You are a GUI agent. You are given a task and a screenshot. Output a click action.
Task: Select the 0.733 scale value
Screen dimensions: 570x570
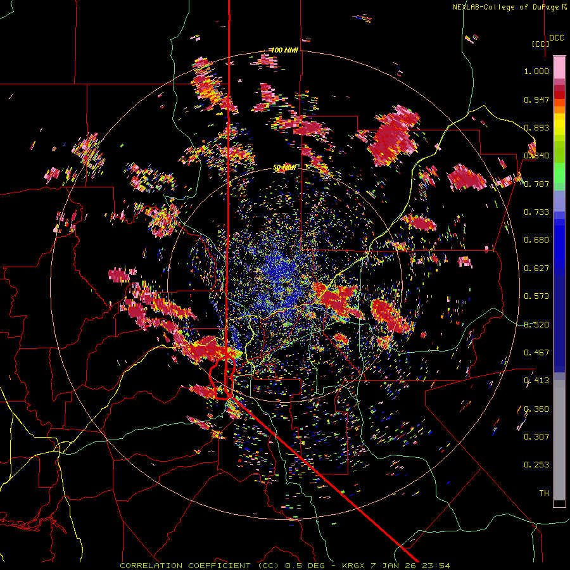coord(536,212)
